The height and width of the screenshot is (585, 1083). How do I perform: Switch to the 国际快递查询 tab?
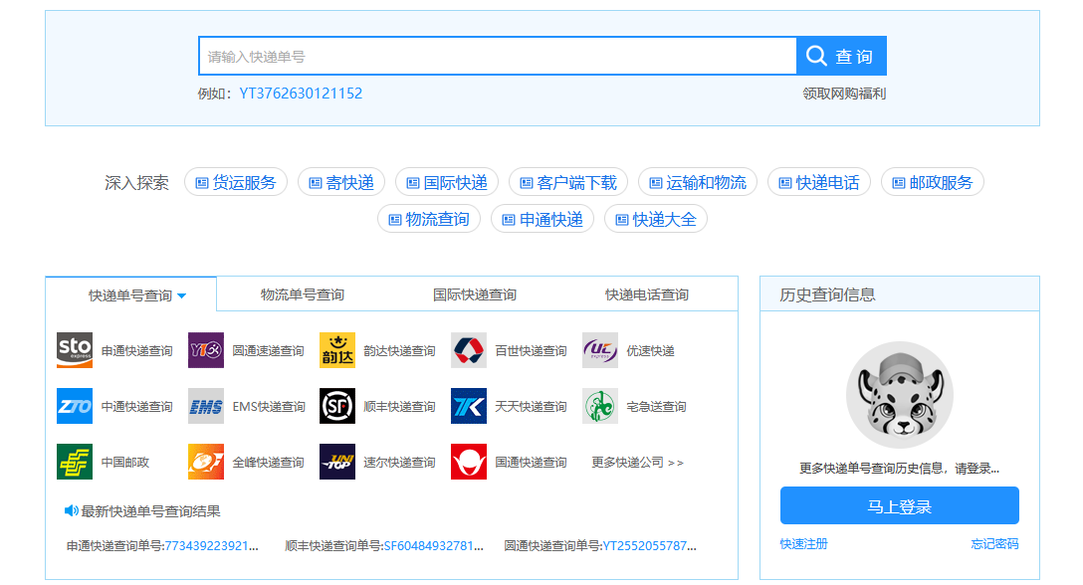pyautogui.click(x=475, y=294)
